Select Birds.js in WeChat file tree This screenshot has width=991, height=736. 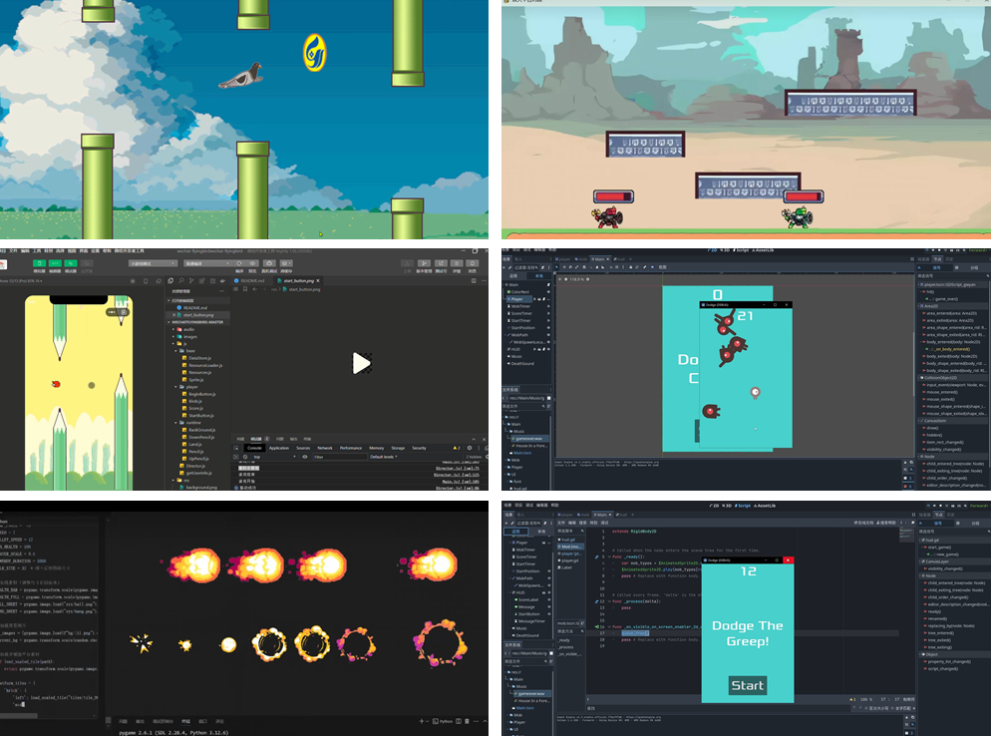coord(193,401)
